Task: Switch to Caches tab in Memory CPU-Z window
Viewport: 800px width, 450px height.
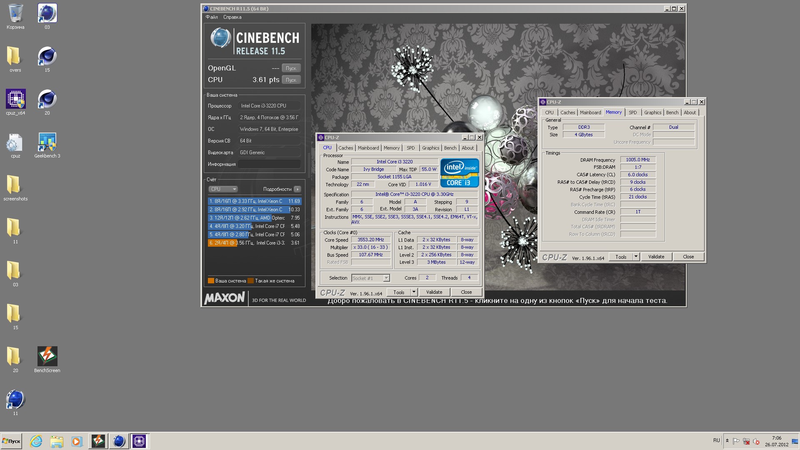Action: 567,112
